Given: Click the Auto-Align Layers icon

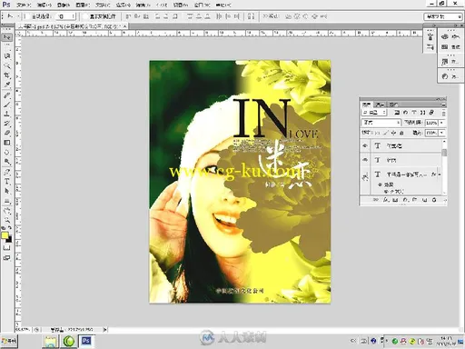Looking at the screenshot, I should tap(251, 16).
